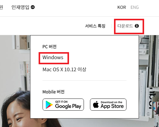Click the colorful Google Play triangle logo
This screenshot has height=127, width=159.
[49, 105]
